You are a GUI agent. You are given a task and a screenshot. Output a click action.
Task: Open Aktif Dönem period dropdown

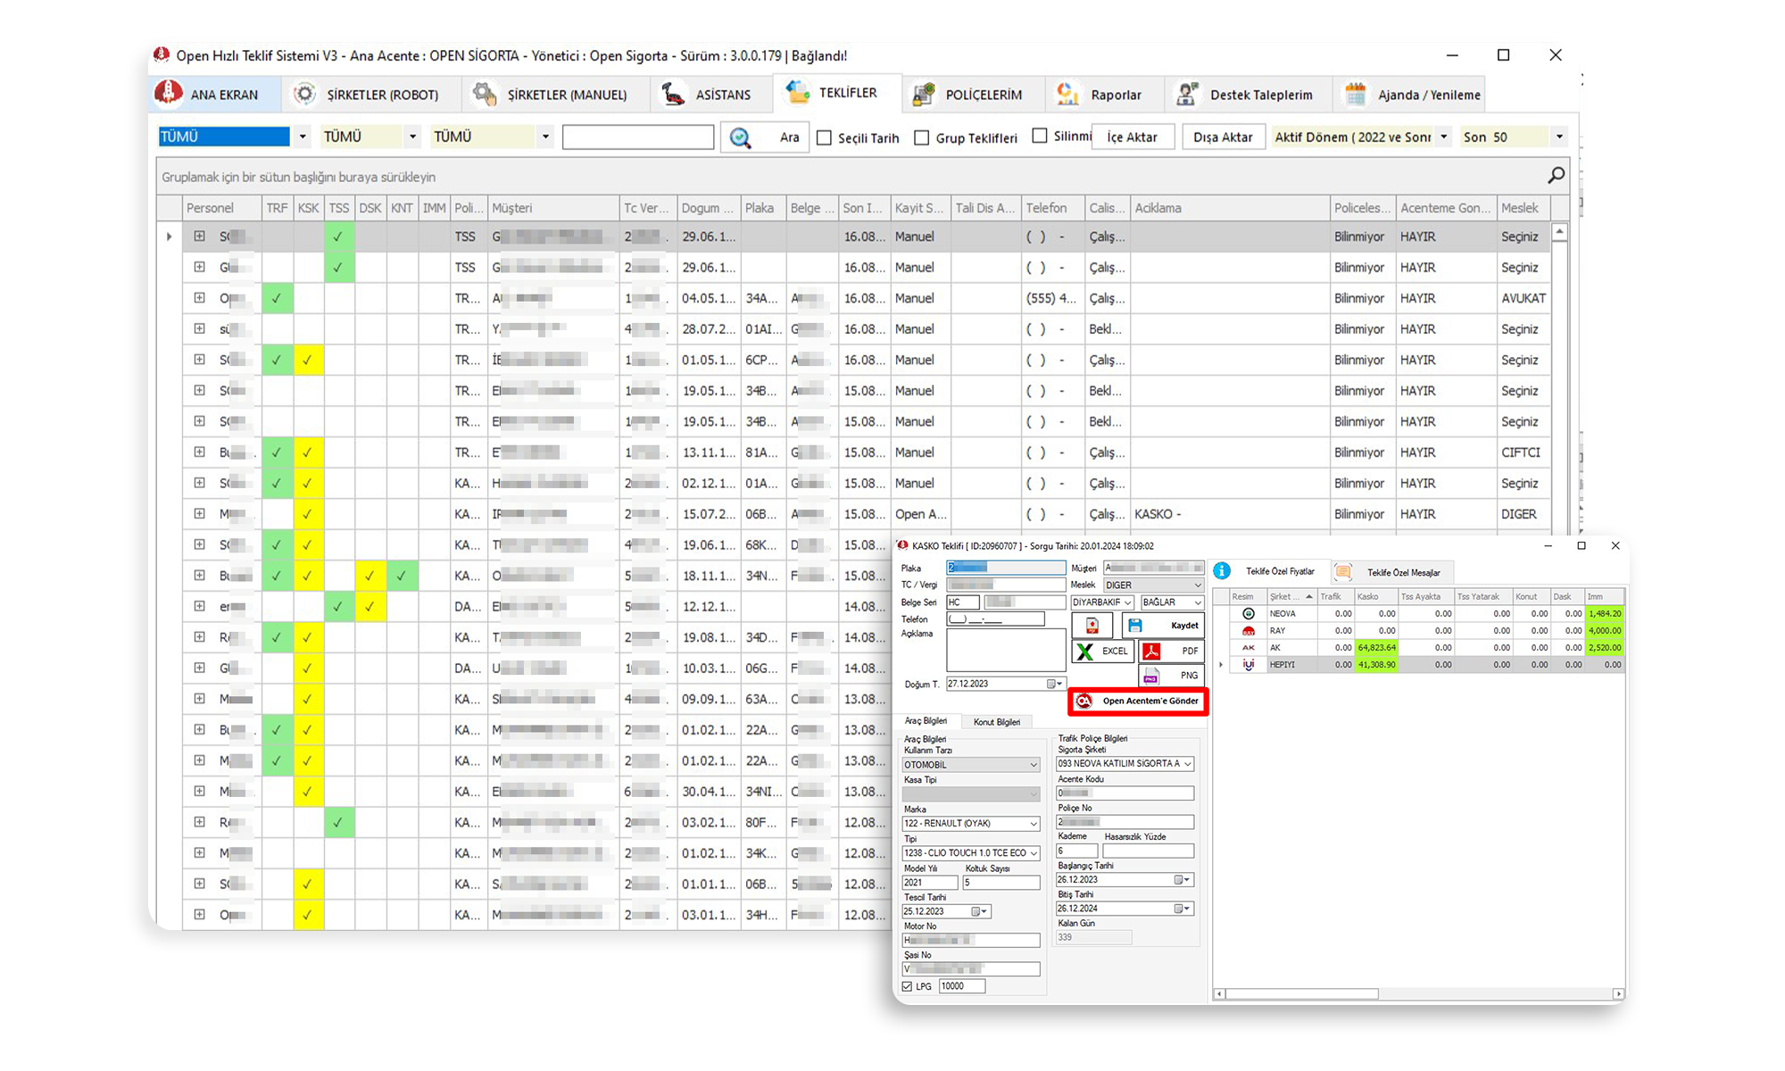[x=1443, y=137]
